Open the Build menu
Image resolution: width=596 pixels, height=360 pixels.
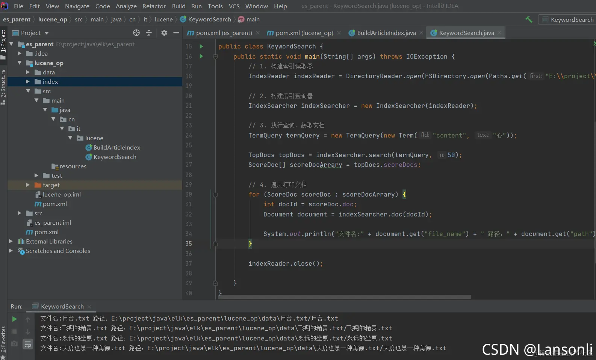click(178, 6)
